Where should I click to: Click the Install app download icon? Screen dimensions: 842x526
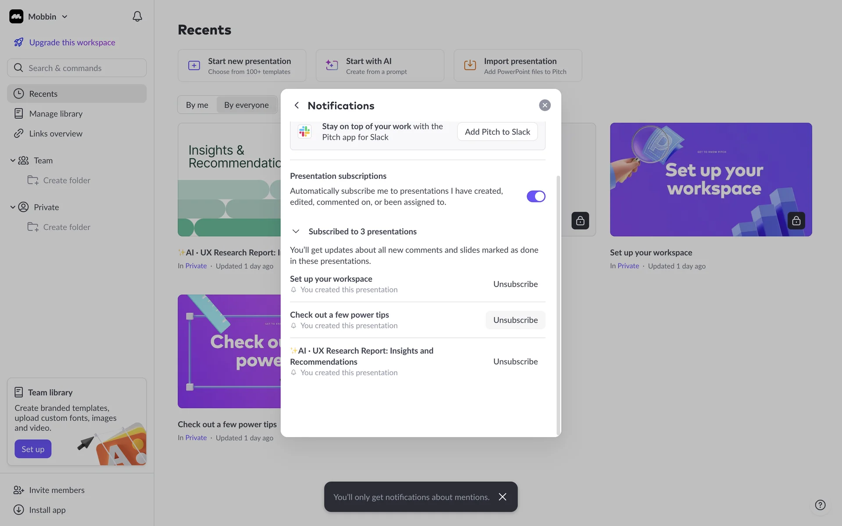pyautogui.click(x=18, y=510)
